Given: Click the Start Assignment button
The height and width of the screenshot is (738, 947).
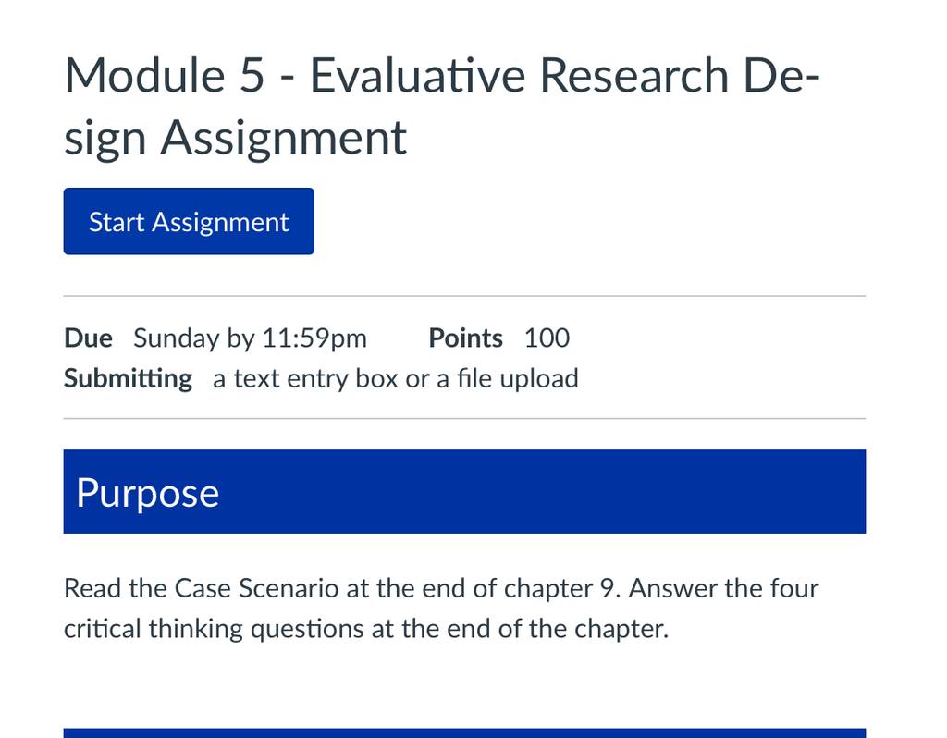Looking at the screenshot, I should click(189, 221).
